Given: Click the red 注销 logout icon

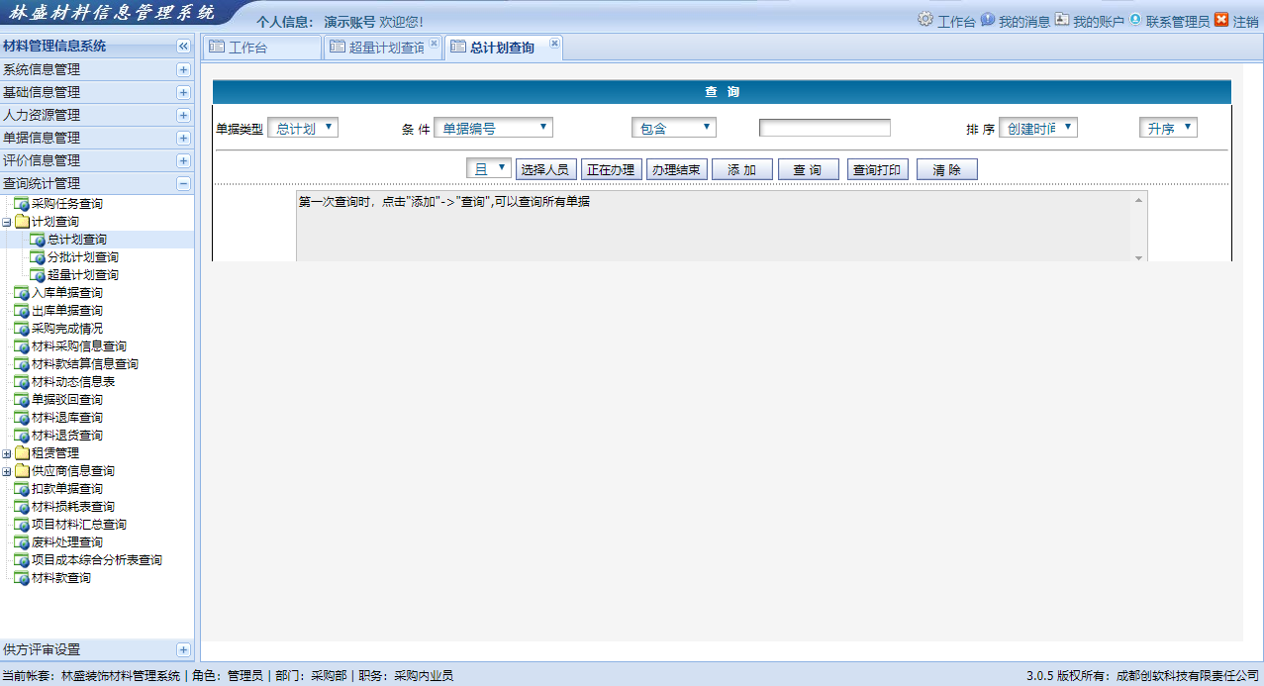Looking at the screenshot, I should (x=1221, y=20).
